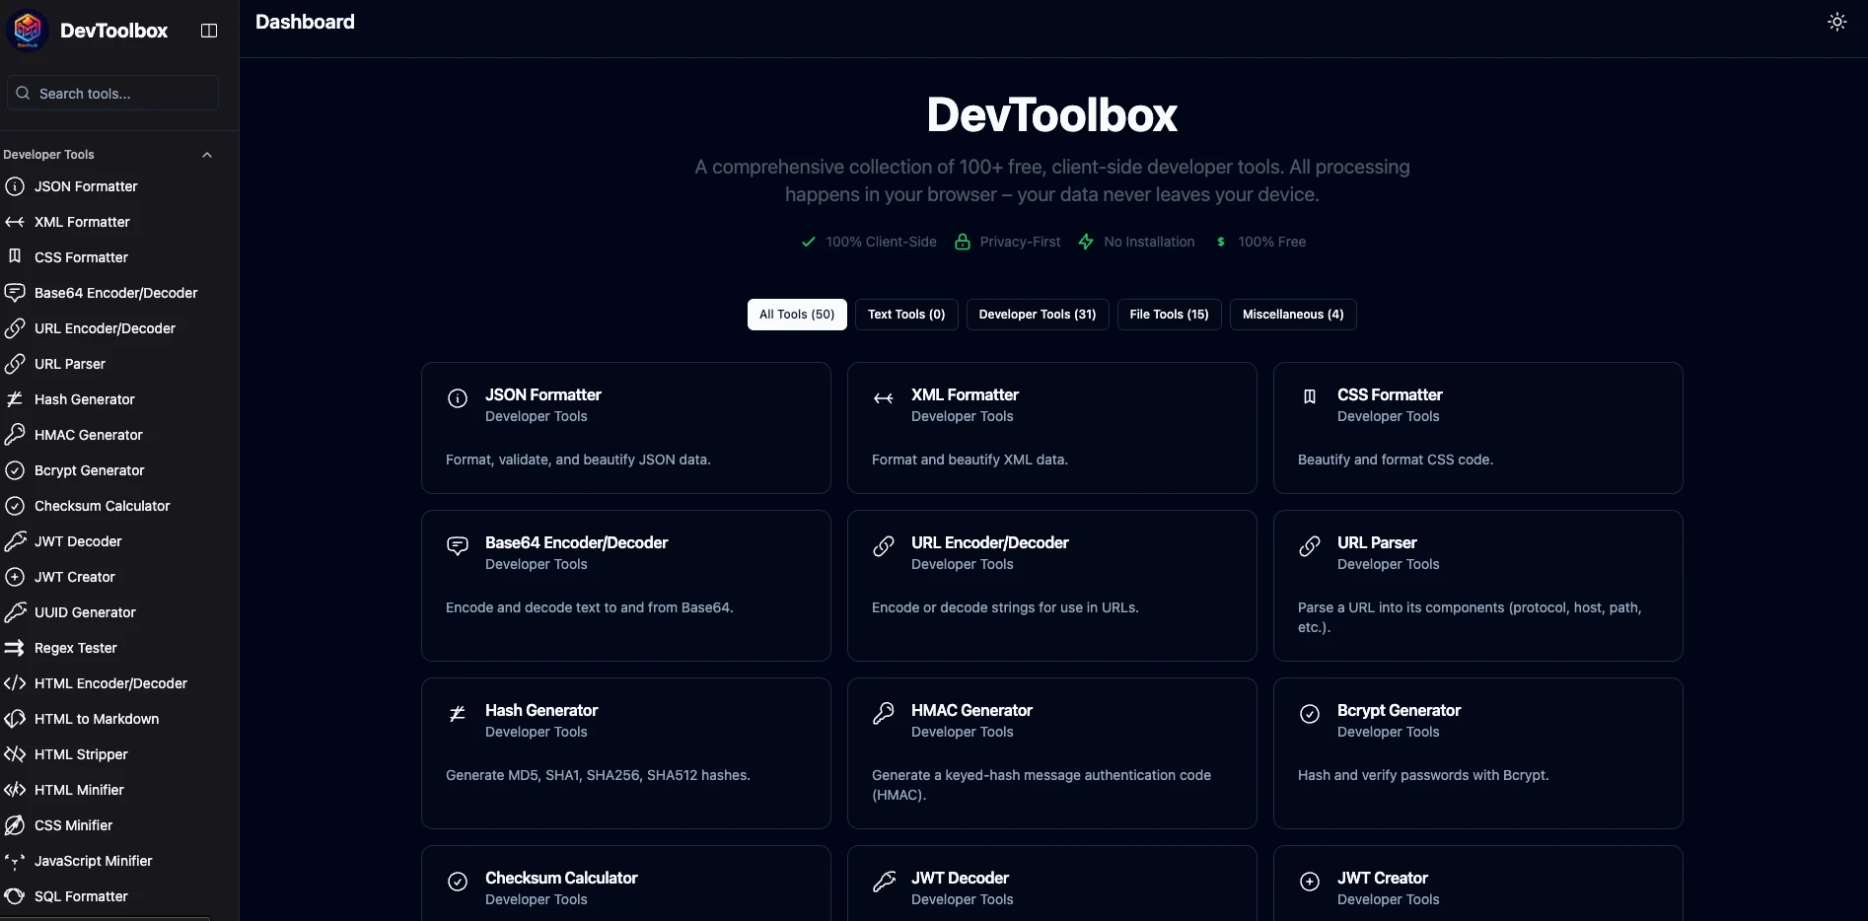Image resolution: width=1868 pixels, height=921 pixels.
Task: Click the JWT Creator plus icon on card
Action: (1310, 882)
